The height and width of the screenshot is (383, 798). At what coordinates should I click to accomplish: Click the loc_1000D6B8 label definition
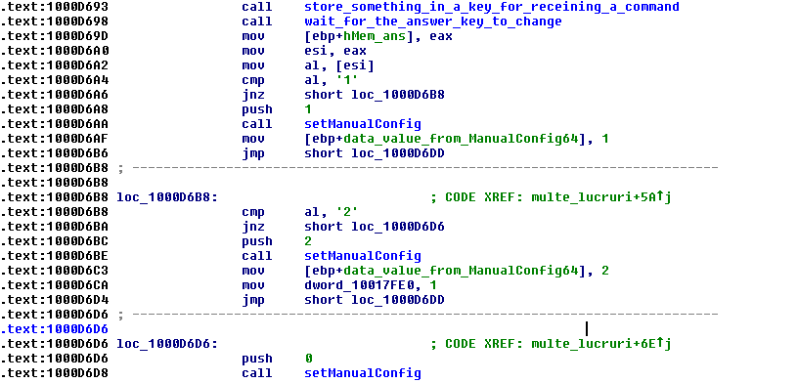point(167,197)
